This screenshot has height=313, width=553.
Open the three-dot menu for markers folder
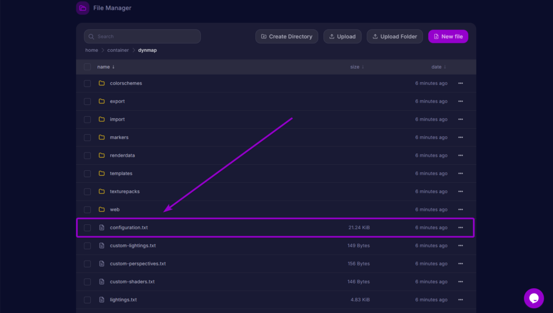(460, 137)
